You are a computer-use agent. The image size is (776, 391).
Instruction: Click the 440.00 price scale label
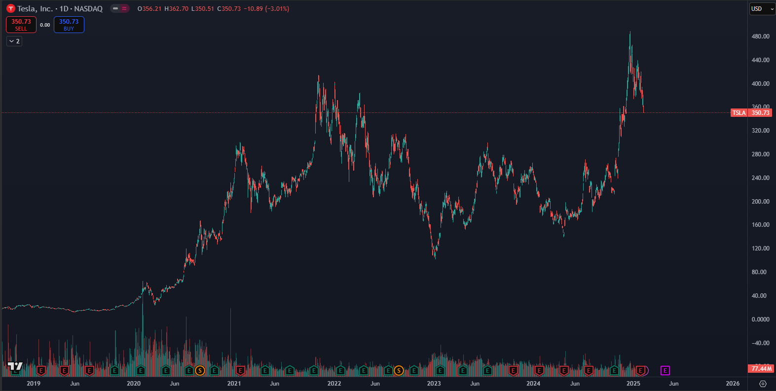(x=760, y=60)
